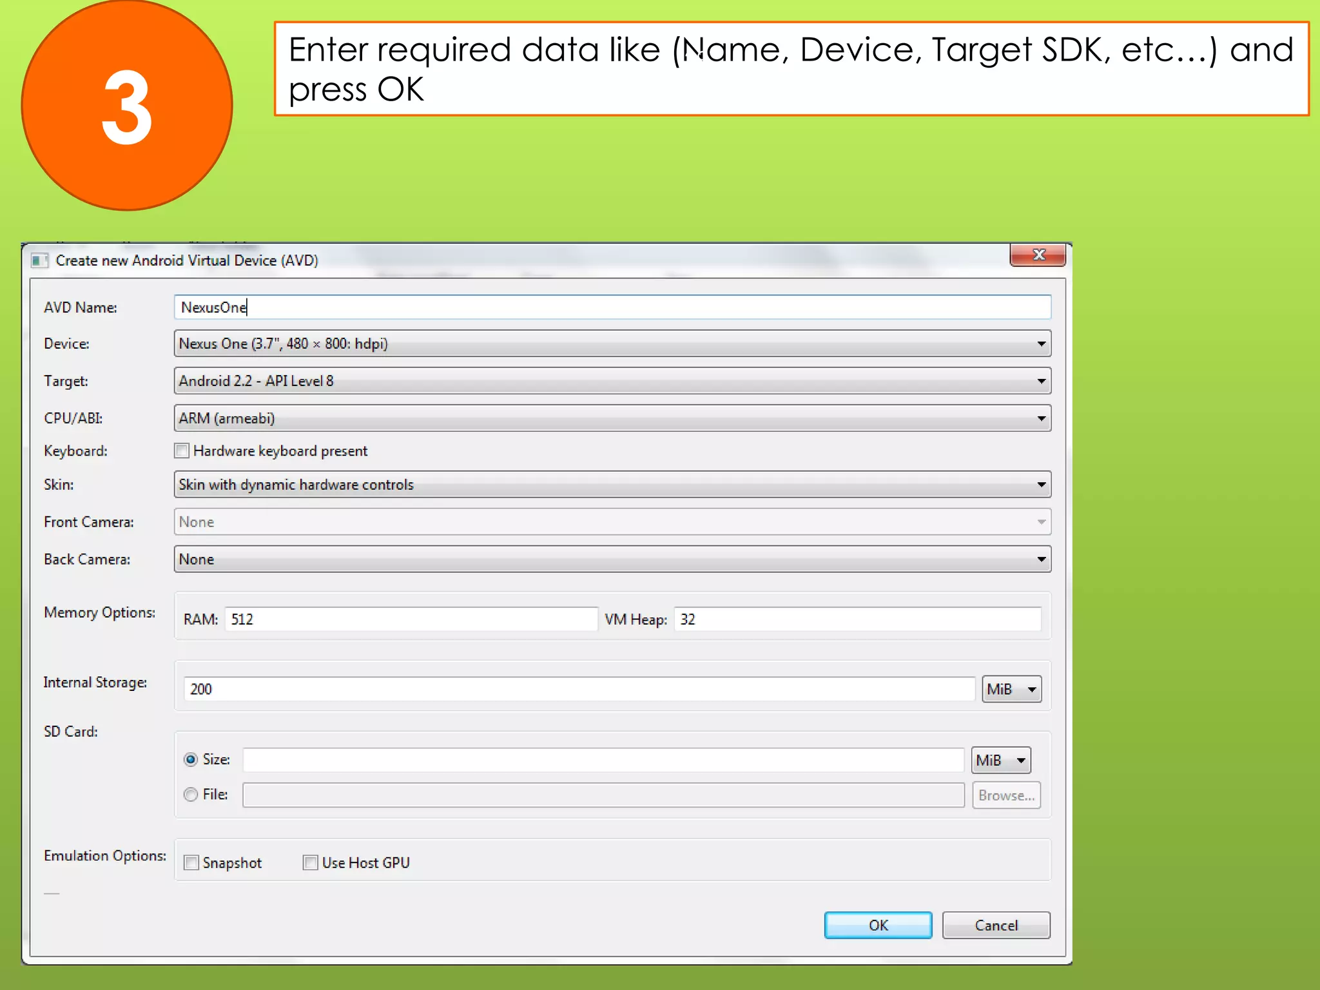The width and height of the screenshot is (1320, 990).
Task: Click the OK button
Action: 878,926
